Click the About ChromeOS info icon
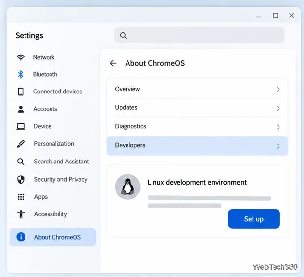Image resolution: width=304 pixels, height=277 pixels. point(21,237)
